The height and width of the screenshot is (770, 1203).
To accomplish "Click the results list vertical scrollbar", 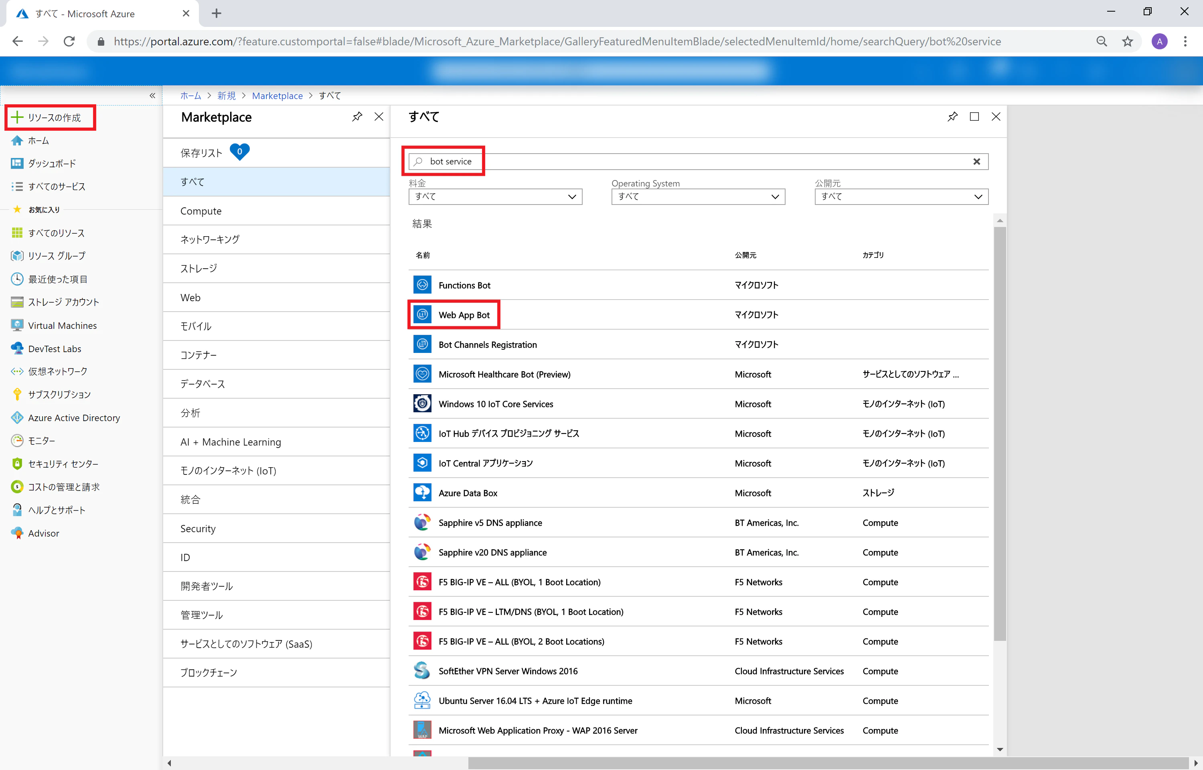I will pyautogui.click(x=1000, y=433).
